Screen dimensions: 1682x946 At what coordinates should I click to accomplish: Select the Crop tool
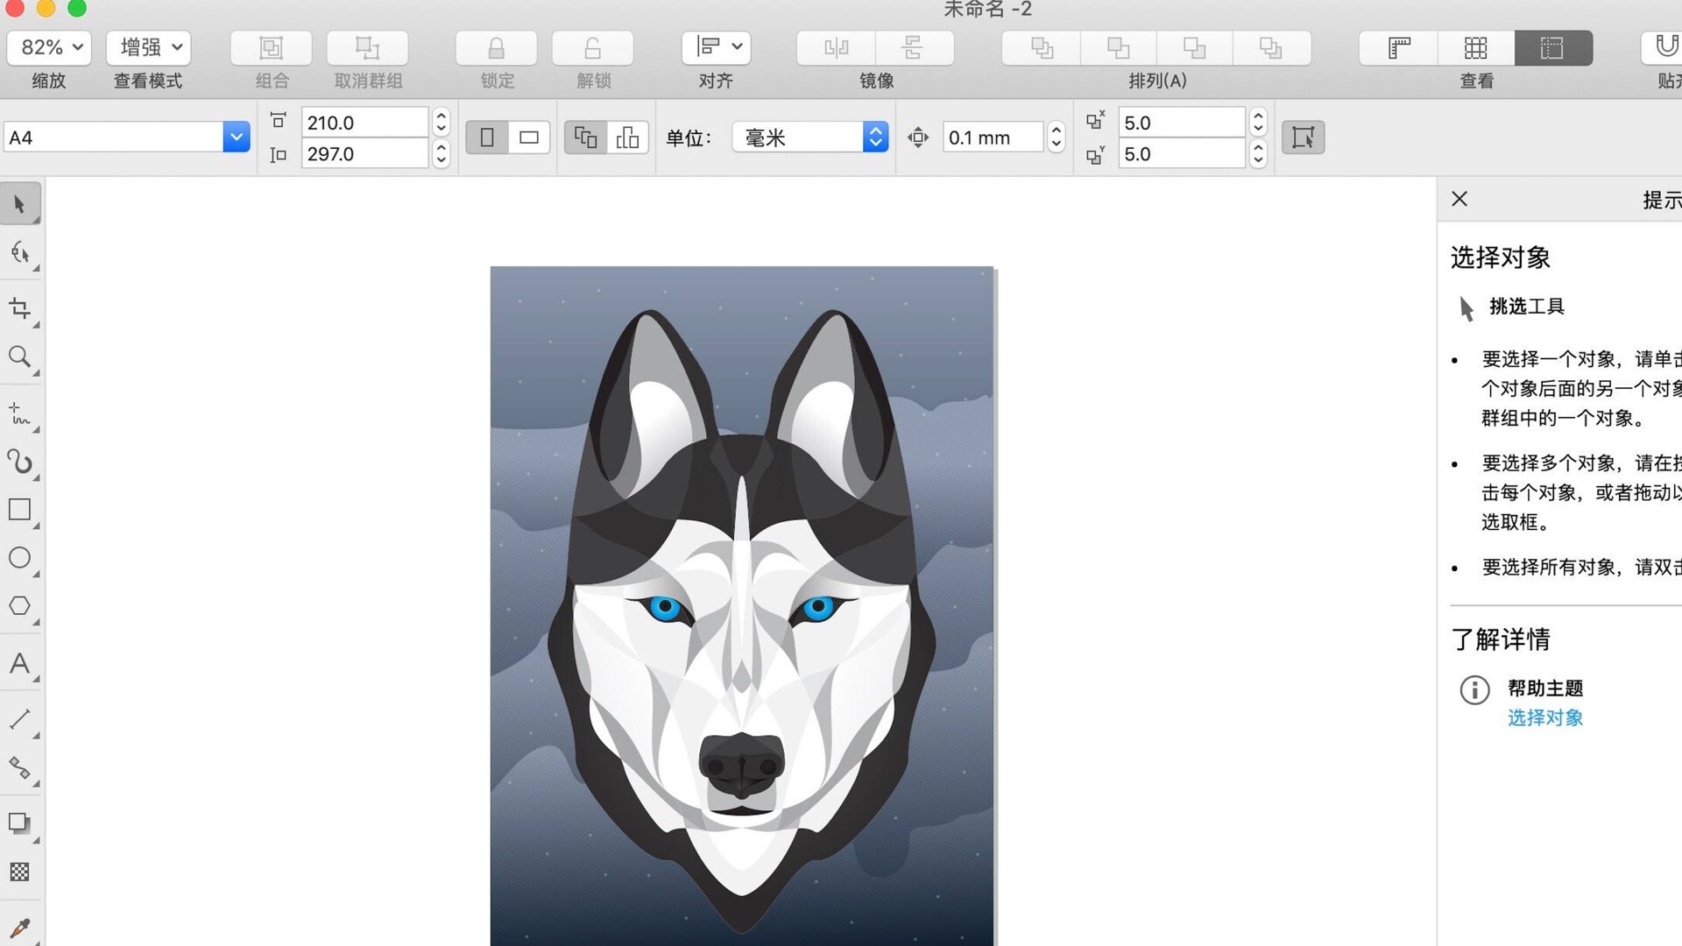pyautogui.click(x=20, y=308)
